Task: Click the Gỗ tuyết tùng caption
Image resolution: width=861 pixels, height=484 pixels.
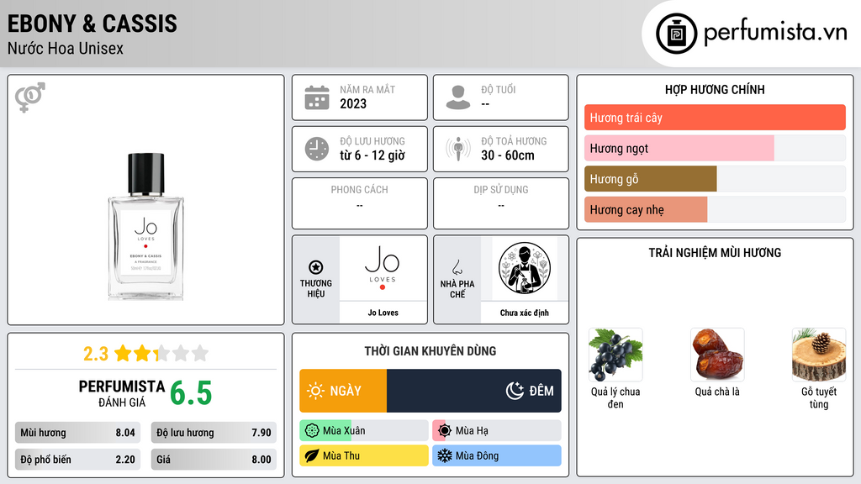Action: click(x=819, y=397)
